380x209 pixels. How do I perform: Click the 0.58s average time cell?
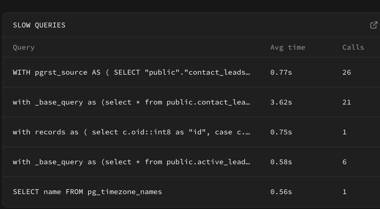pyautogui.click(x=281, y=162)
